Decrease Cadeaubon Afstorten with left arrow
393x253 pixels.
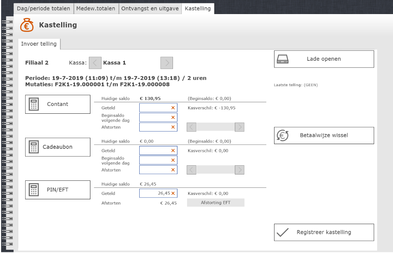[x=191, y=170]
